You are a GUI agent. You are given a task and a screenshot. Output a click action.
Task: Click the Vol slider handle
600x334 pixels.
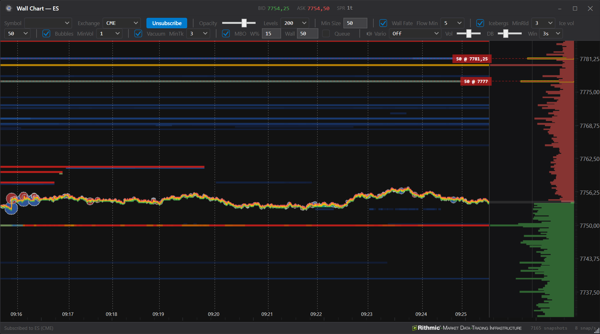click(469, 33)
